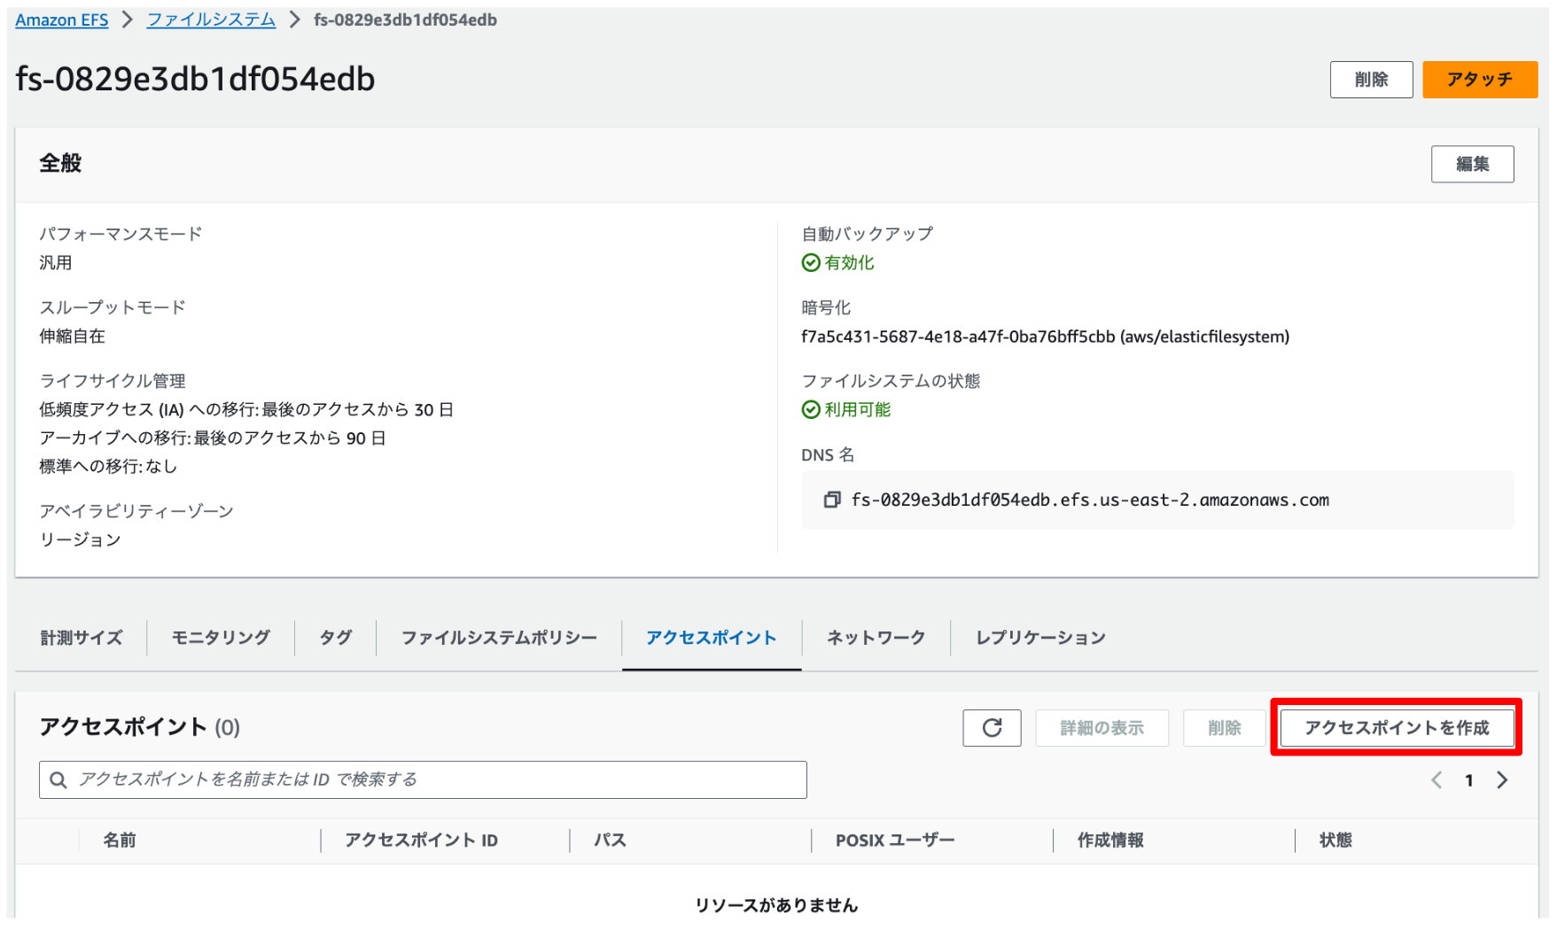Click the POSIX ユーザー column header
1557x930 pixels.
click(x=895, y=841)
